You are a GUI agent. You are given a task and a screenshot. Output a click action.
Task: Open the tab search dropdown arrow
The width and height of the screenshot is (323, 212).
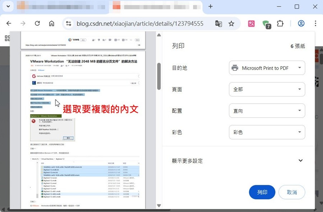(x=8, y=6)
